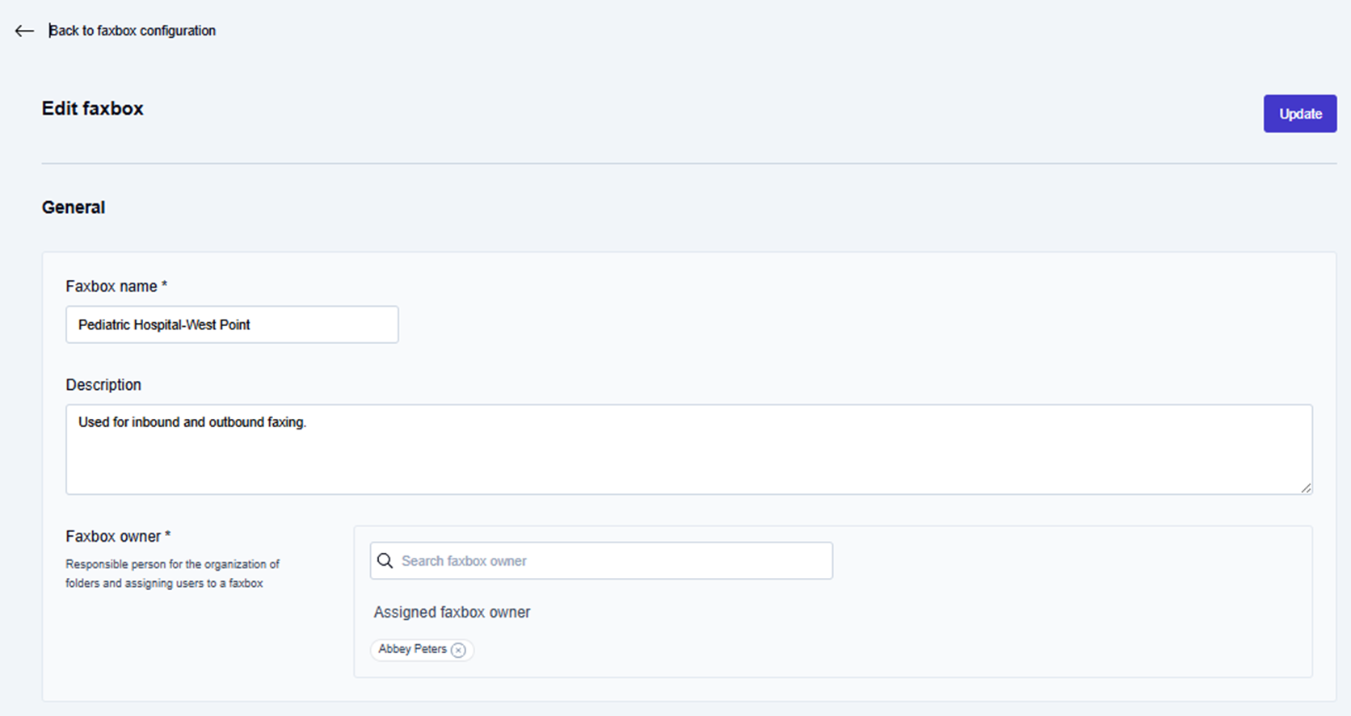1351x716 pixels.
Task: Click the Search faxbox owner field
Action: pos(614,561)
